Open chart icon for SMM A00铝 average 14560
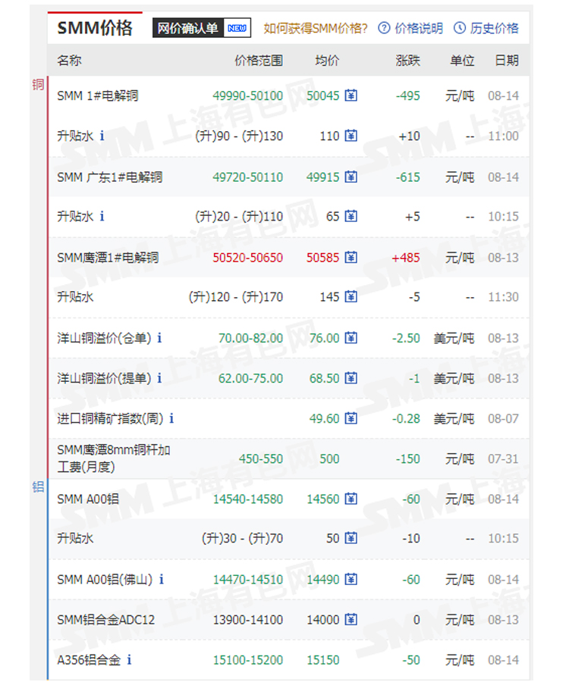This screenshot has width=569, height=682. [351, 499]
